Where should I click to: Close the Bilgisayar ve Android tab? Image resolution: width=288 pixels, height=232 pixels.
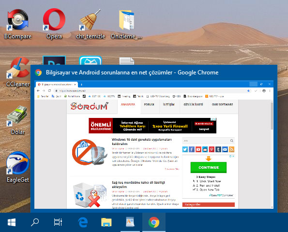click(x=75, y=85)
